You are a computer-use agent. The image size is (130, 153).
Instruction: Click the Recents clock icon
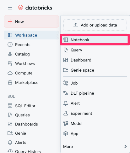coord(10,44)
